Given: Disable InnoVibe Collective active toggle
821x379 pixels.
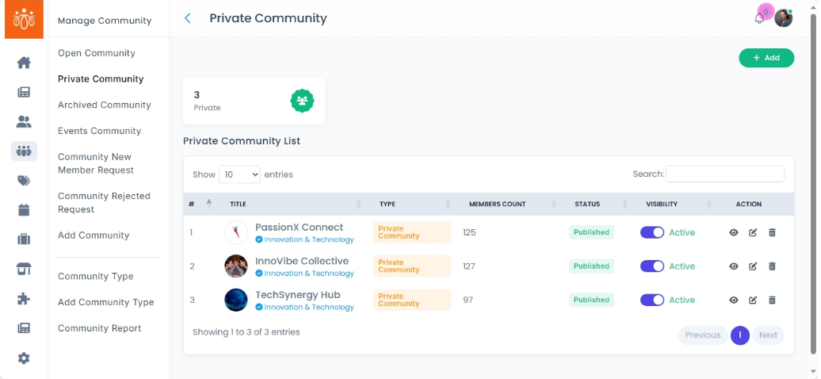Looking at the screenshot, I should point(652,266).
